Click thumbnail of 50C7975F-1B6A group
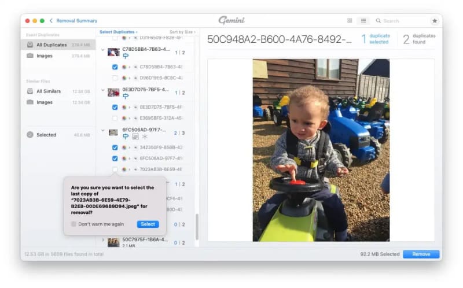This screenshot has width=463, height=288. tap(113, 242)
